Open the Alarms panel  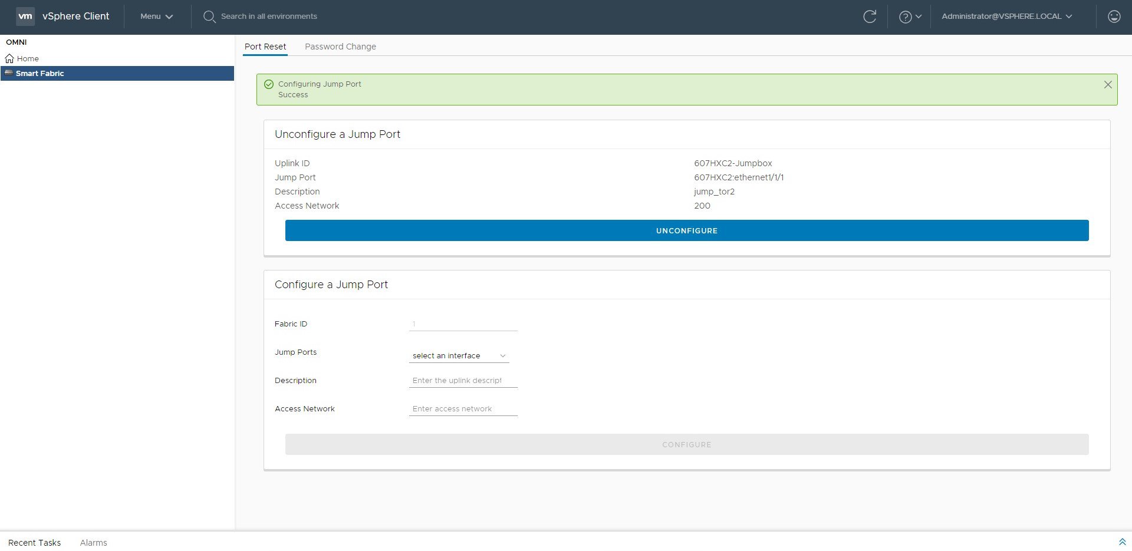click(x=93, y=542)
